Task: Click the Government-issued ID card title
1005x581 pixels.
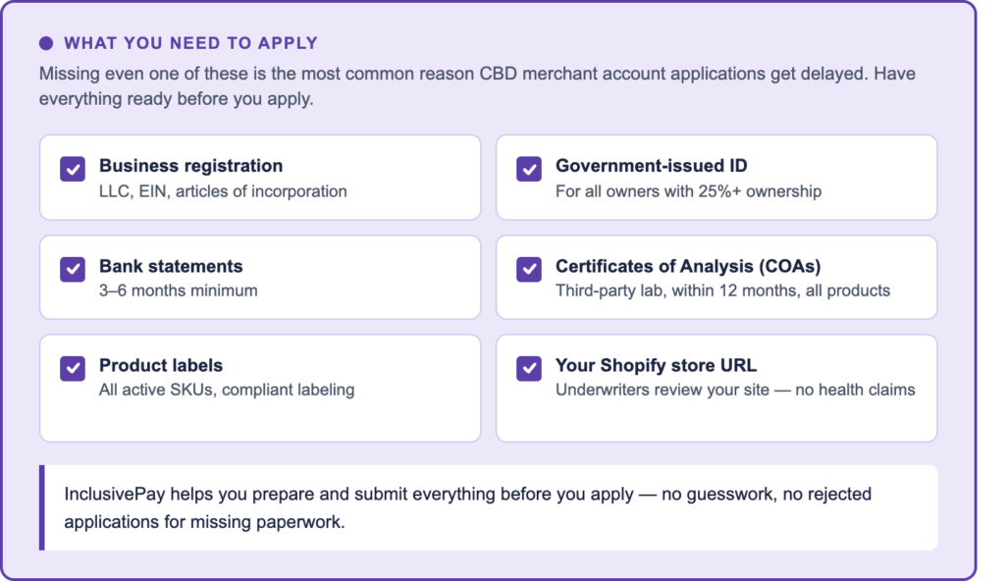Action: click(651, 166)
